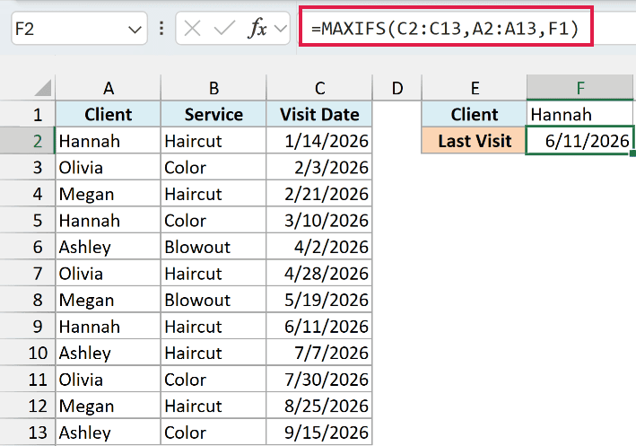Click the Select All corner triangle
The image size is (636, 446).
[43, 88]
